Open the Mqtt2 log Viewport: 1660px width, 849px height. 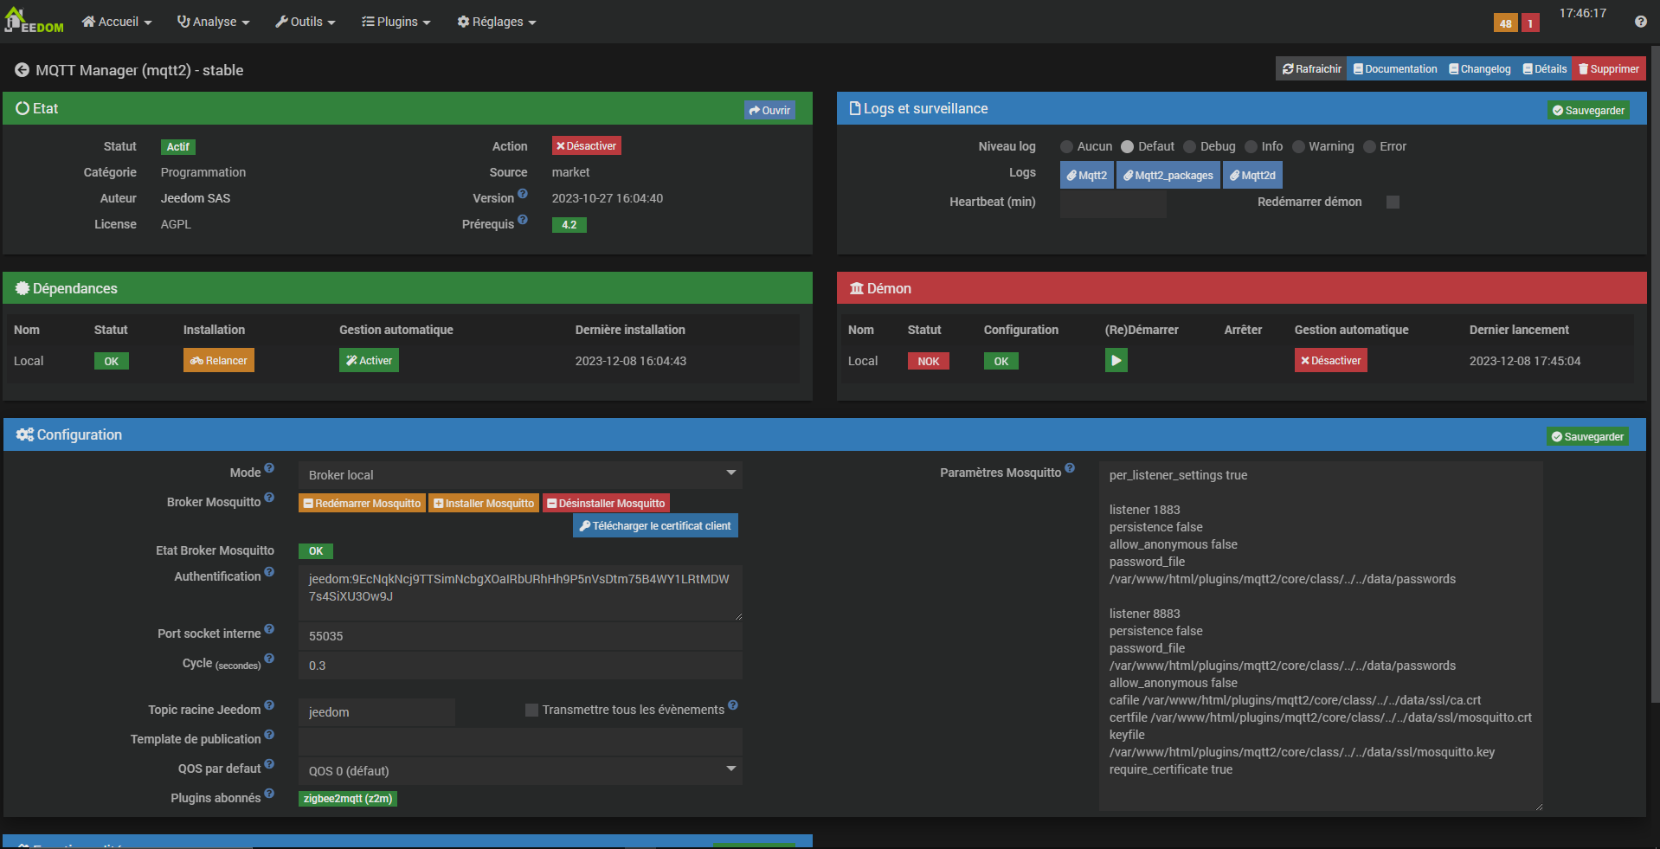click(x=1086, y=175)
